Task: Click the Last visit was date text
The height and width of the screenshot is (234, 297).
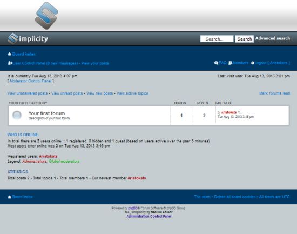Action: [x=254, y=76]
